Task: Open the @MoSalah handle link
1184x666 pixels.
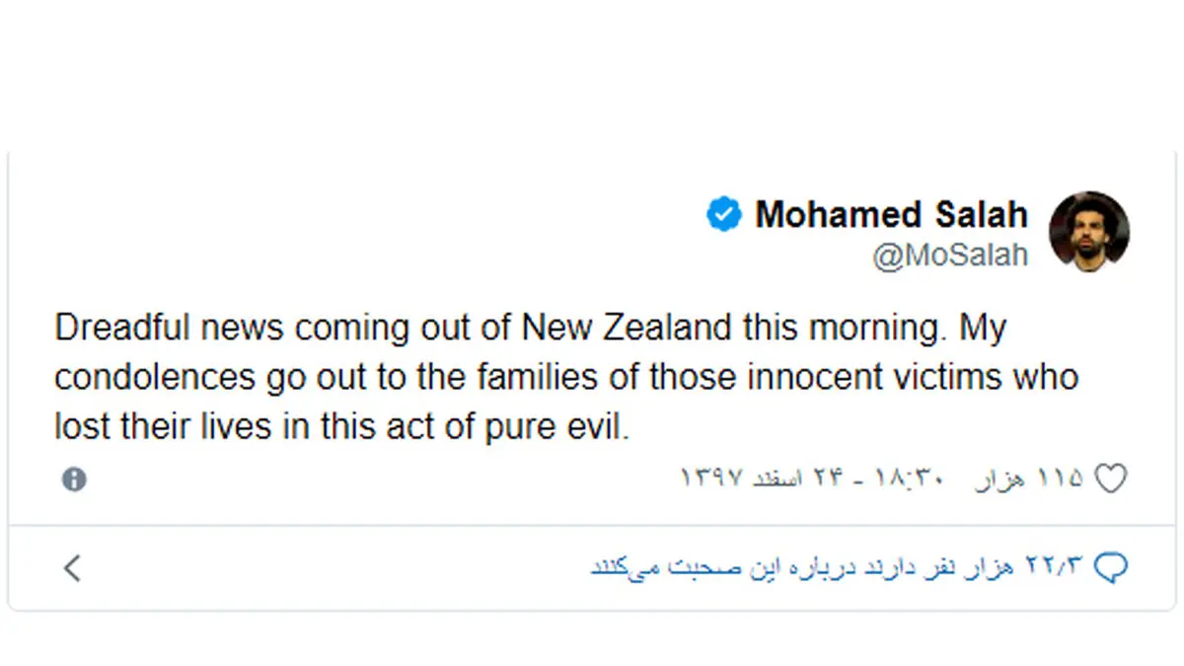Action: tap(950, 255)
